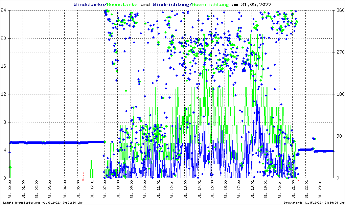Click the 360 value on right axis

click(x=340, y=10)
